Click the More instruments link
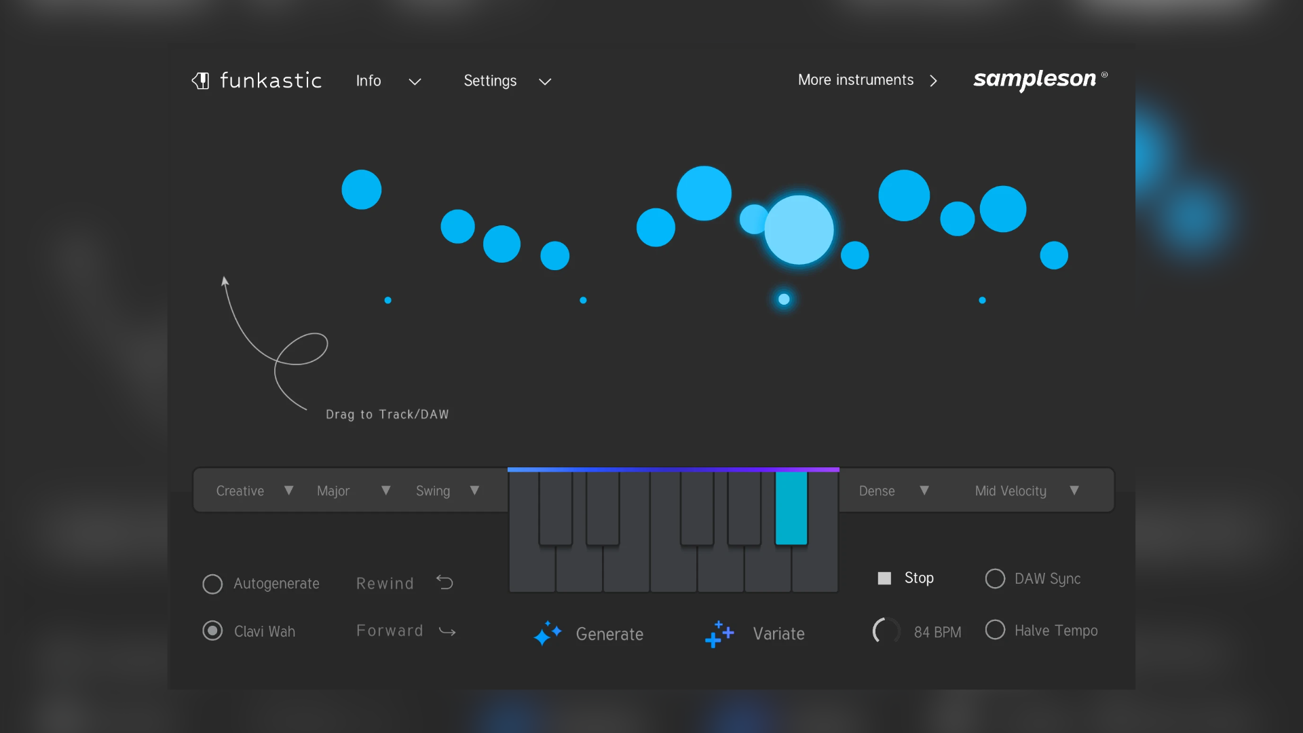1303x733 pixels. [856, 79]
